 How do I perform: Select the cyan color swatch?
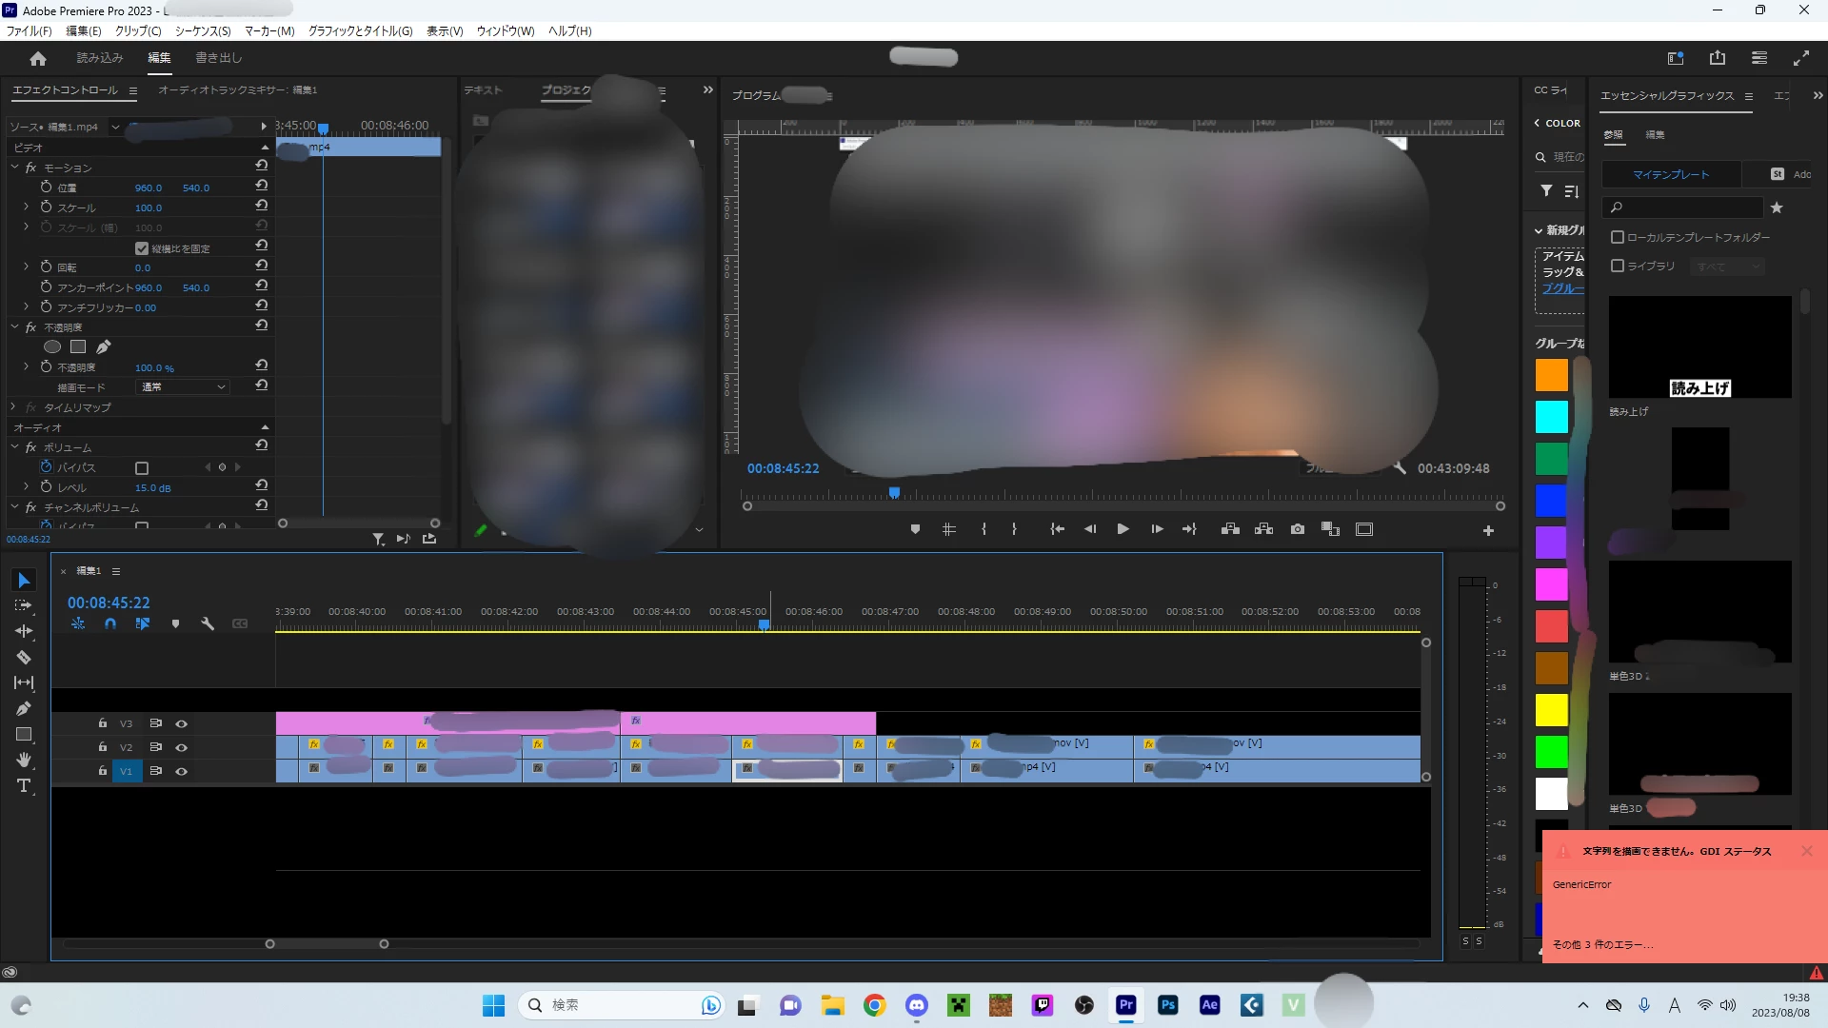(1551, 417)
